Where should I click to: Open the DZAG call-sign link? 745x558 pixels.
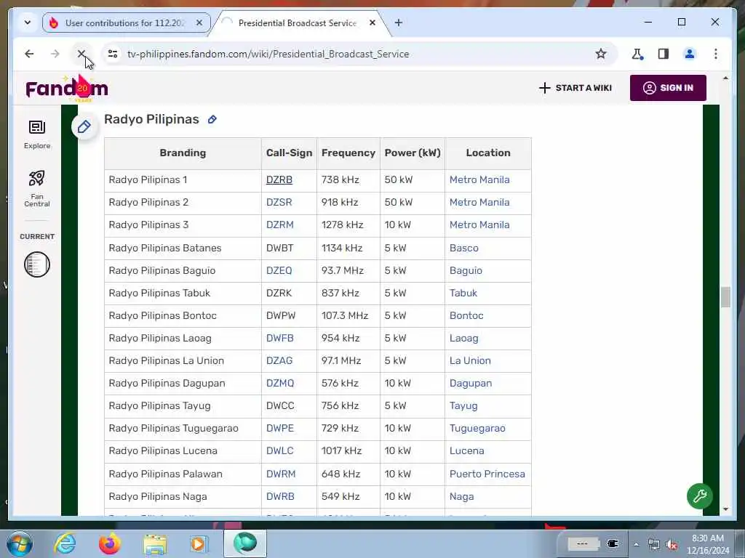tap(279, 360)
